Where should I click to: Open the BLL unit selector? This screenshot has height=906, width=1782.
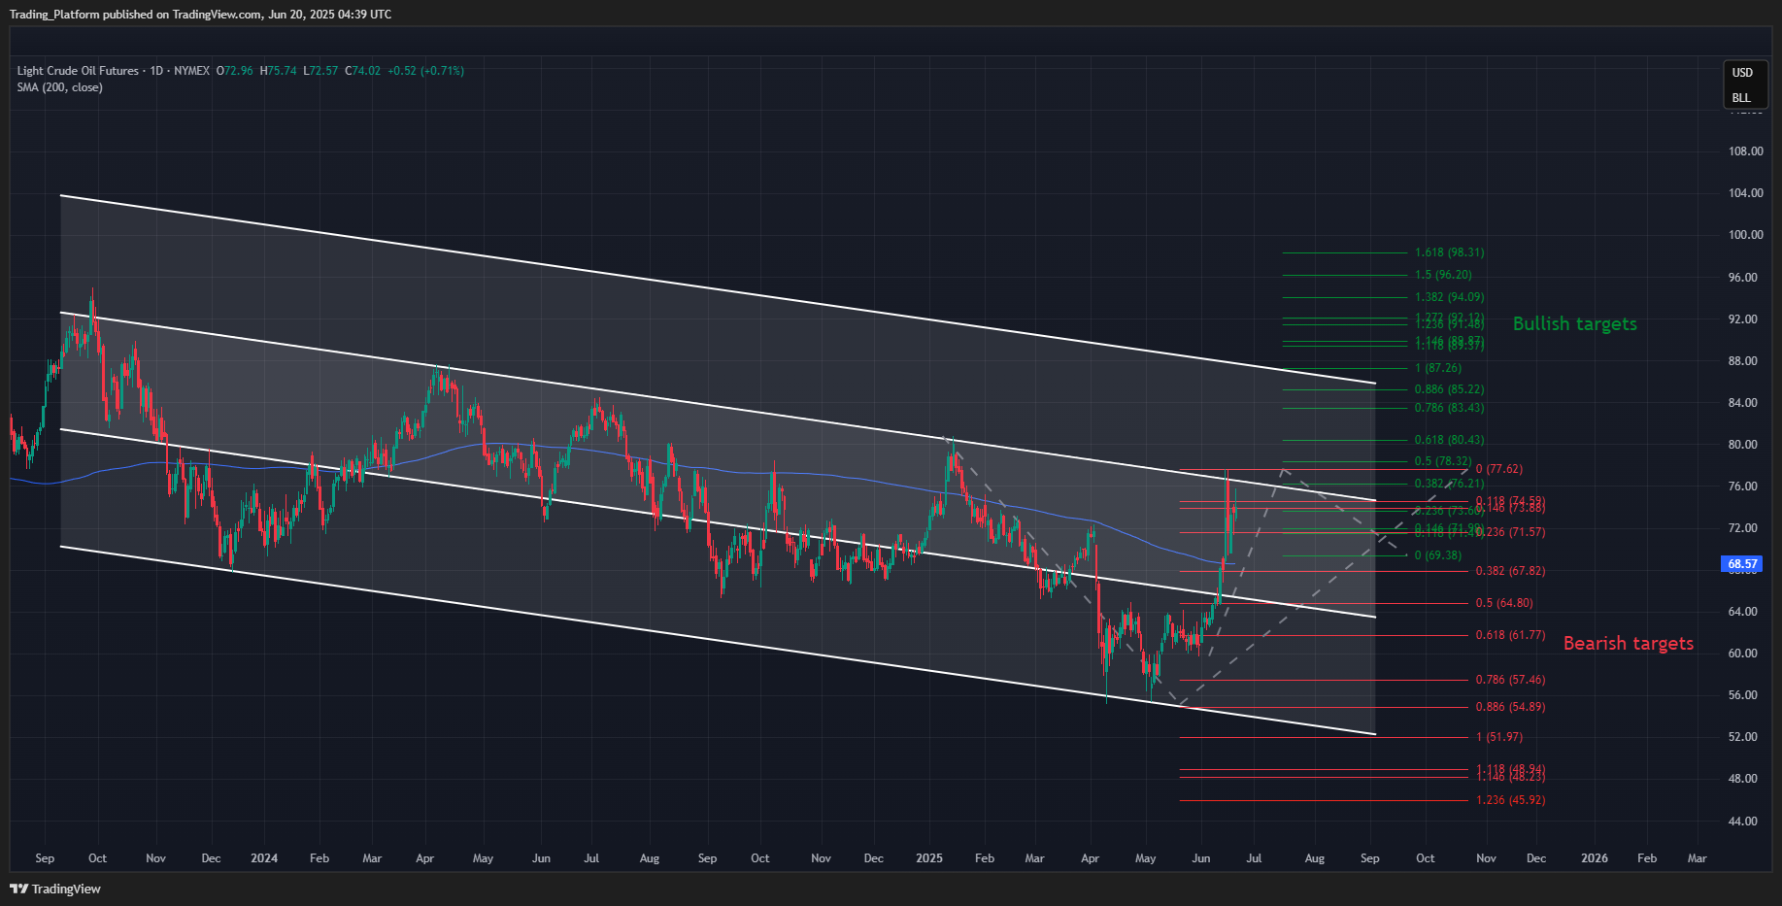(1741, 98)
